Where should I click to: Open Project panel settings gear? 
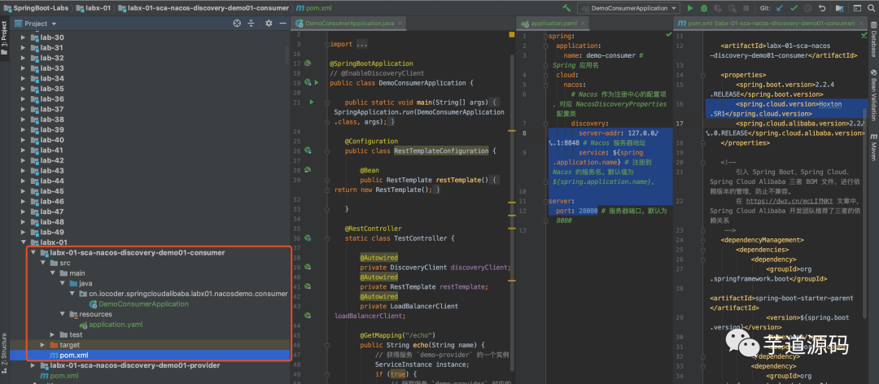[269, 24]
